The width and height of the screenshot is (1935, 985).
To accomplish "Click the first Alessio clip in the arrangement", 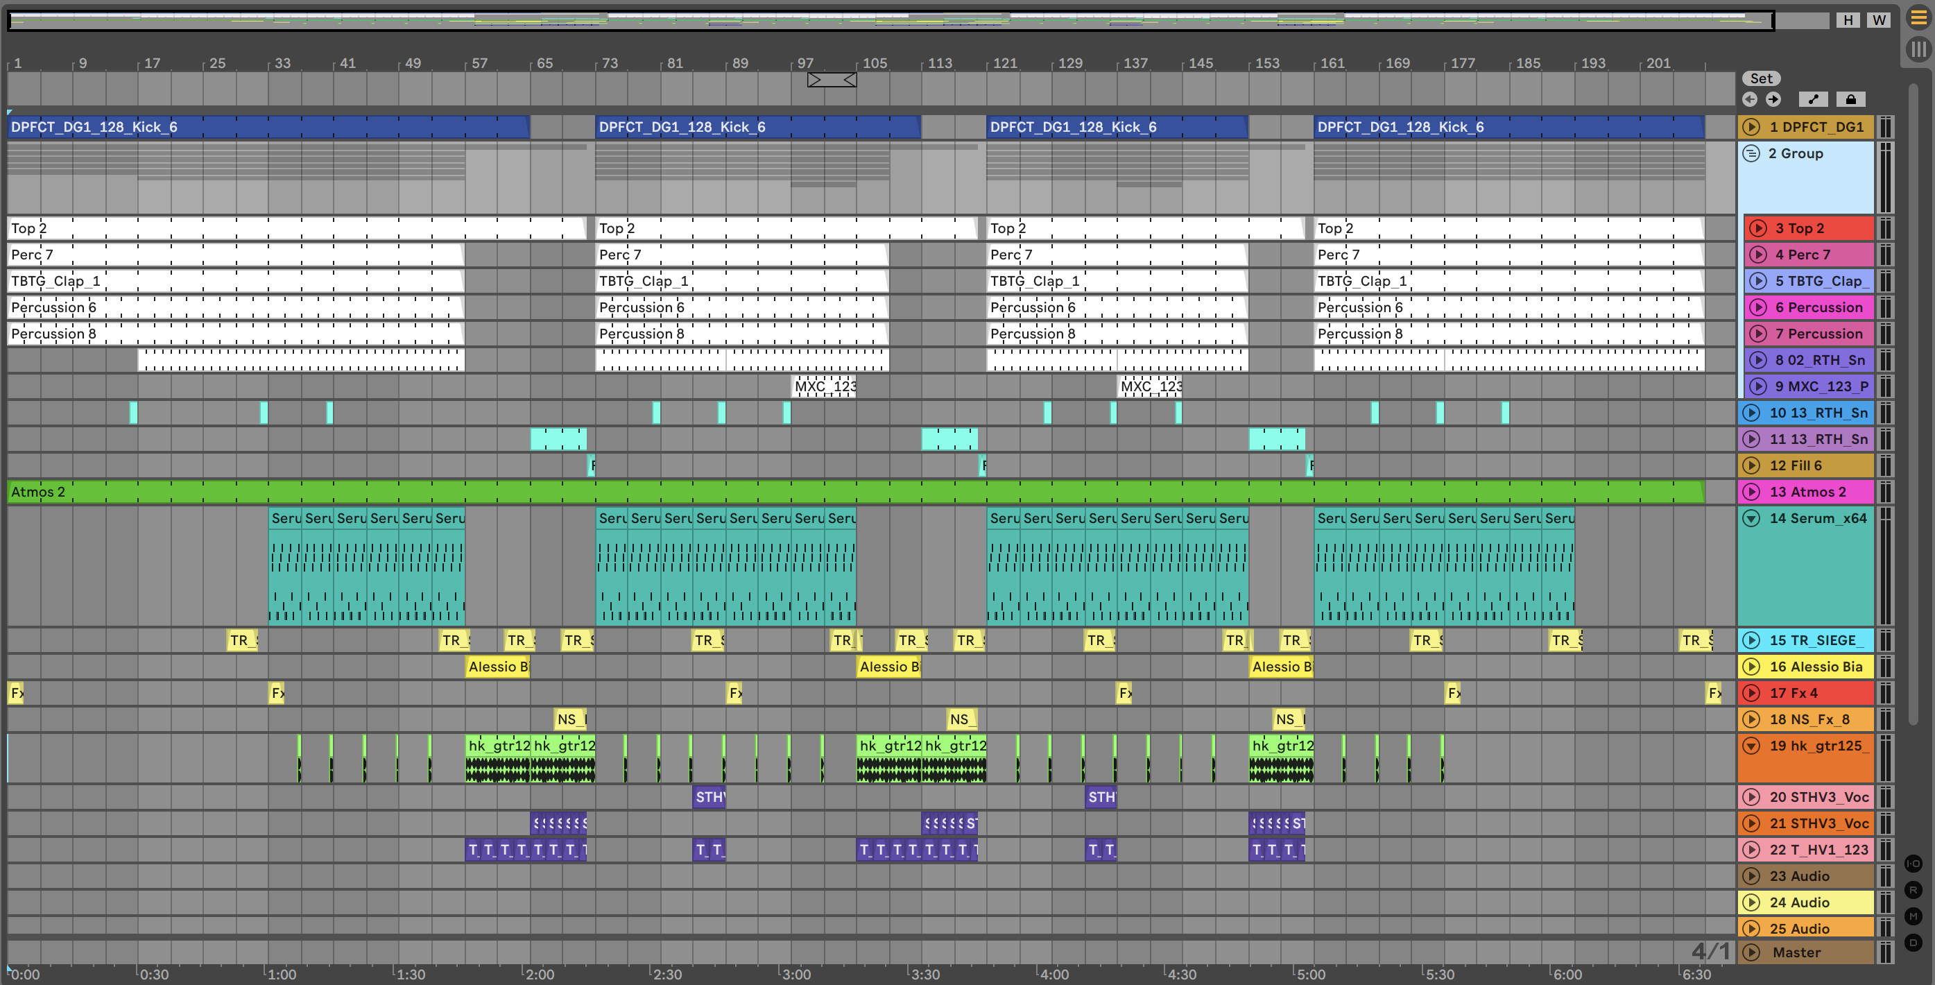I will click(497, 667).
